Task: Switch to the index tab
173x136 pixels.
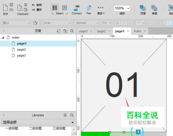Action: (x=137, y=31)
